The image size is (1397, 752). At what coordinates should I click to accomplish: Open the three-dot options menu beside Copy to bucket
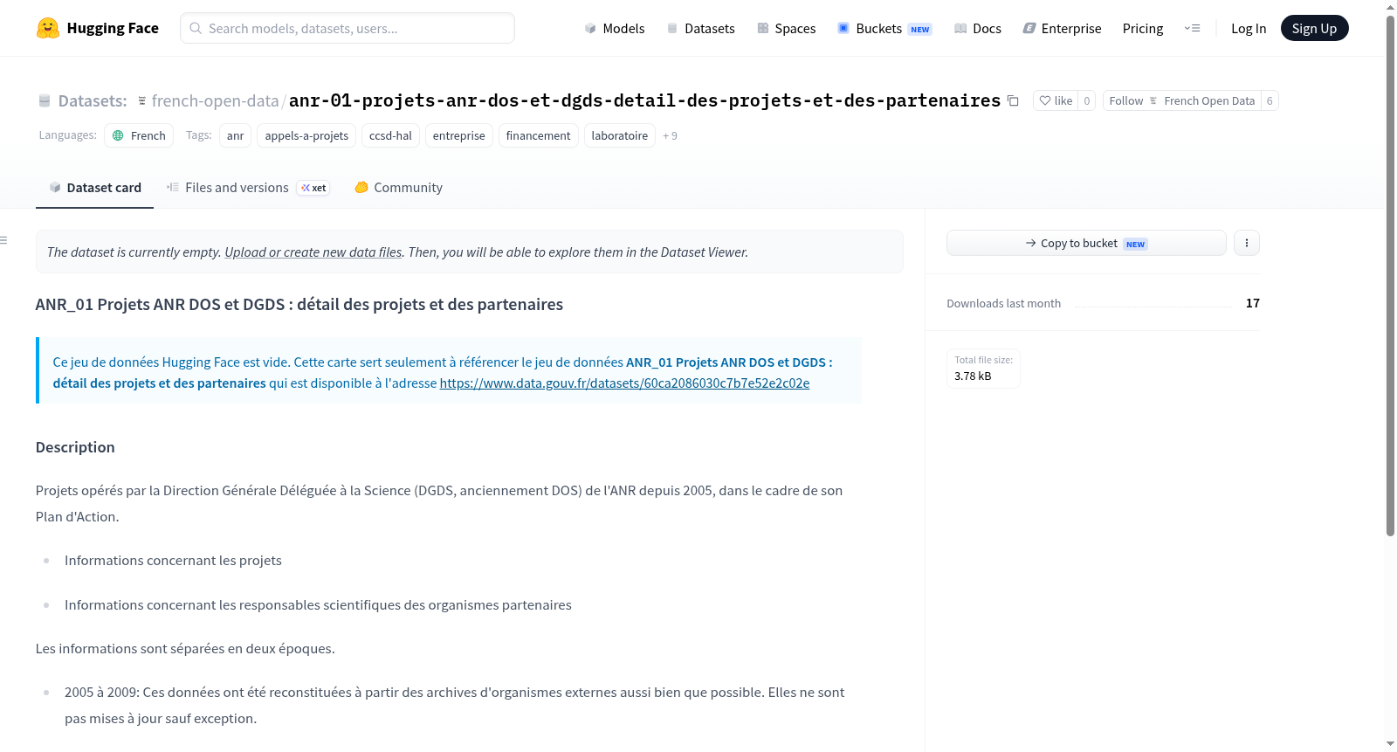1247,243
